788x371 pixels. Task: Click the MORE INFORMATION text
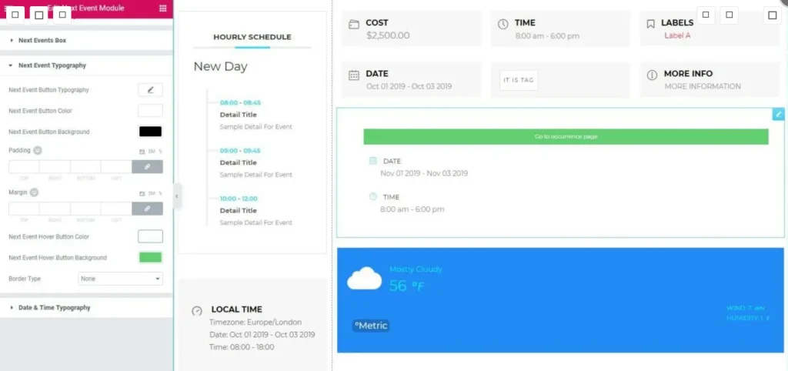[x=703, y=86]
